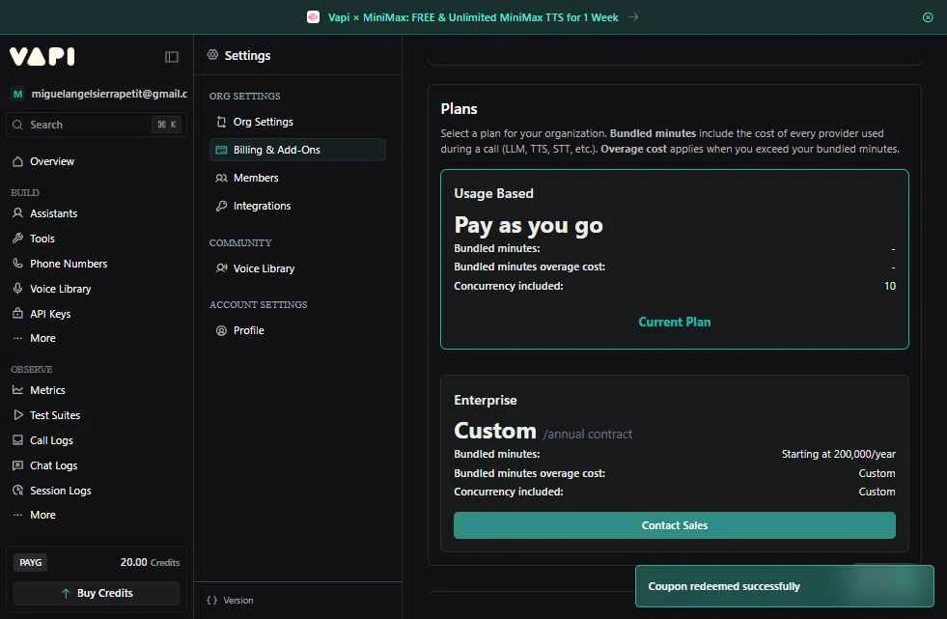Click the Version label
Screen dimensions: 947x619
[238, 601]
